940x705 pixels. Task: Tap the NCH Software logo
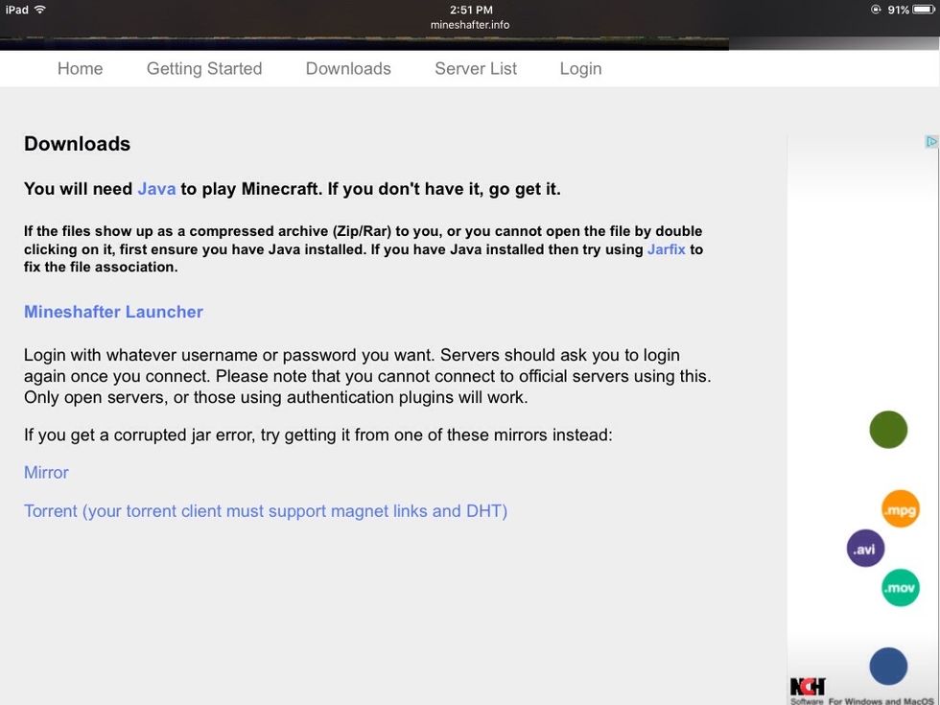(x=808, y=690)
